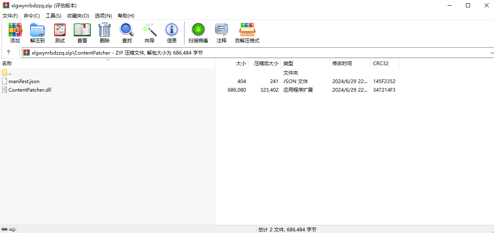Sort by CRC32 column header

coord(384,63)
